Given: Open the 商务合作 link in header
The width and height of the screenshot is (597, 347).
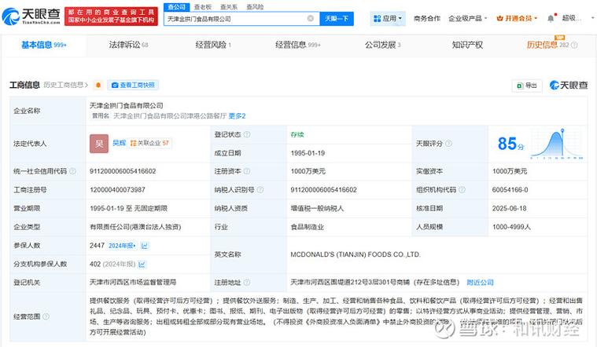Looking at the screenshot, I should (x=427, y=18).
